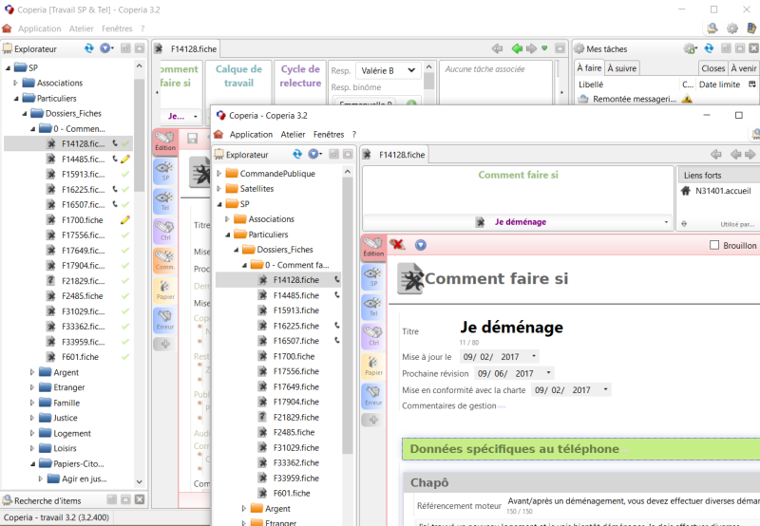Viewport: 760px width, 526px height.
Task: Expand the Logement folder in background explorer
Action: 32,433
